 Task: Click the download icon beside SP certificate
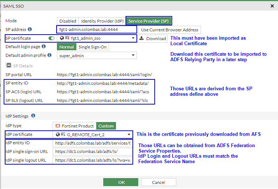[142, 38]
